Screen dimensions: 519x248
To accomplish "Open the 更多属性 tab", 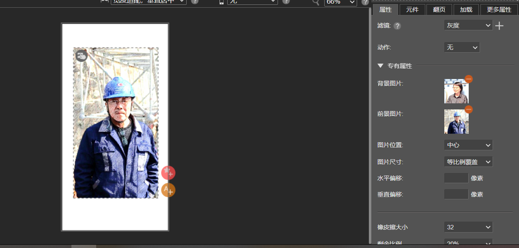I will coord(499,9).
